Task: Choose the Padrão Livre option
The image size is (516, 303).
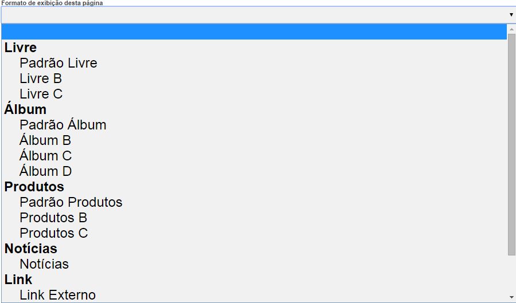Action: pyautogui.click(x=58, y=63)
